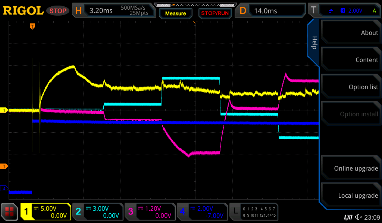The height and width of the screenshot is (223, 382).
Task: Select the Option list menu item
Action: [x=351, y=87]
